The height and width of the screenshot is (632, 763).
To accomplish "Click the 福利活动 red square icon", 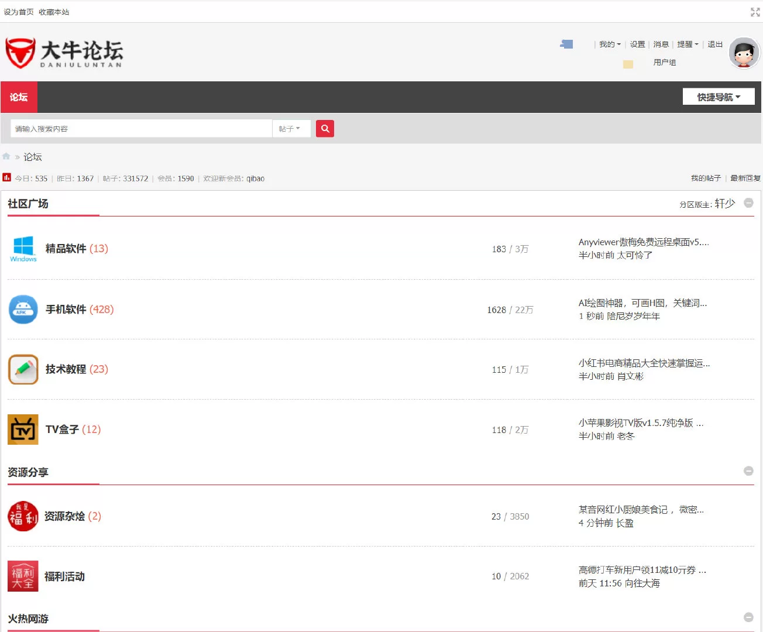I will tap(23, 576).
